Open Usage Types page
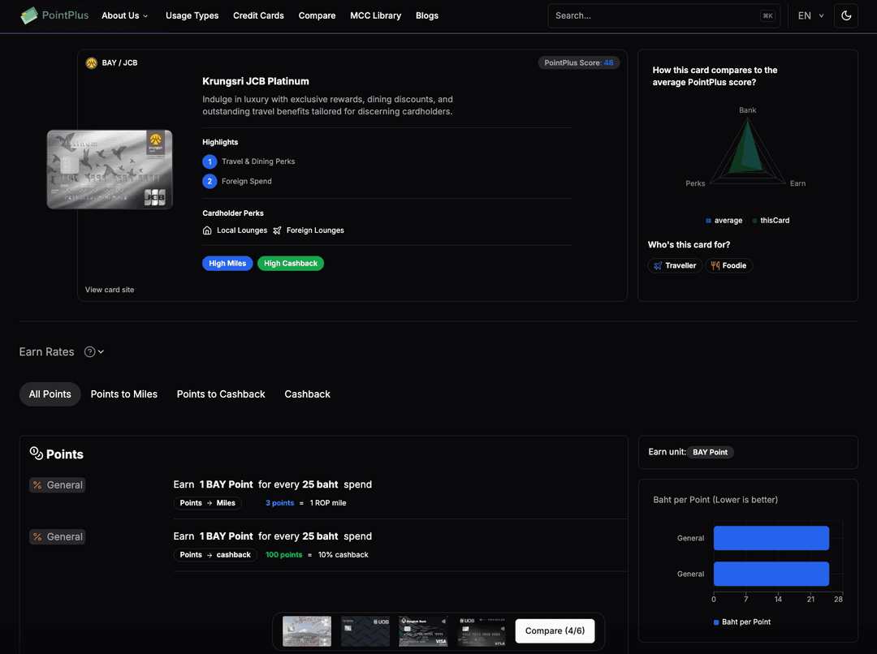Image resolution: width=877 pixels, height=654 pixels. click(x=192, y=15)
